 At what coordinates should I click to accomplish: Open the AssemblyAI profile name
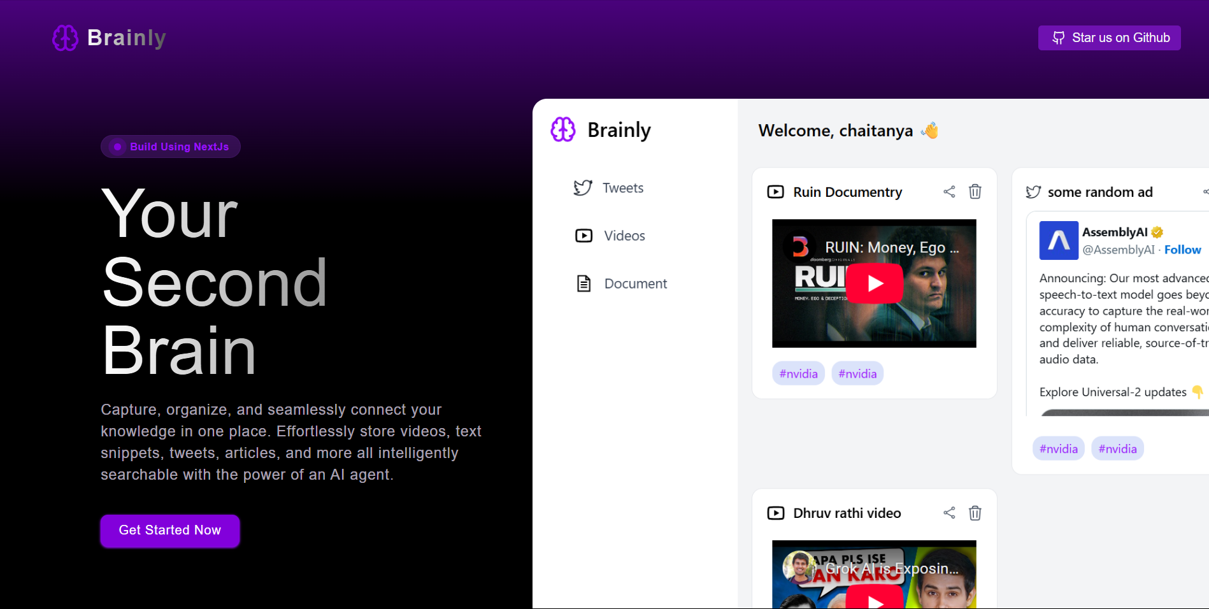tap(1115, 232)
